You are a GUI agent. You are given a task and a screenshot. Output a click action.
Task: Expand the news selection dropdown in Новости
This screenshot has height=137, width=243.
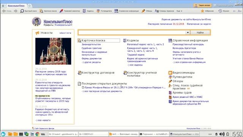pos(65,33)
